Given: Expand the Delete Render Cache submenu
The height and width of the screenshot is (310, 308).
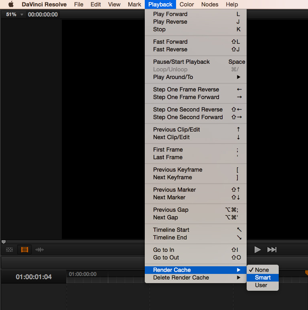Looking at the screenshot, I should pyautogui.click(x=196, y=278).
